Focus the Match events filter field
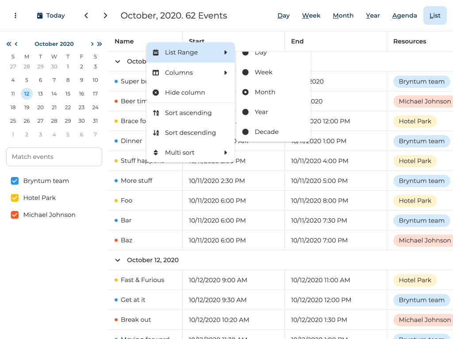This screenshot has height=339, width=453. [54, 157]
